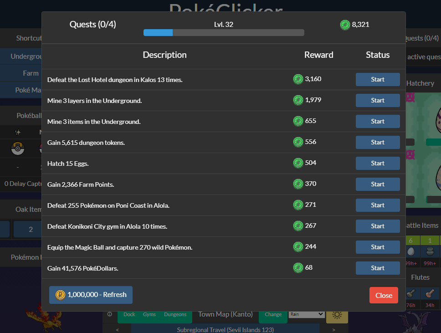This screenshot has height=333, width=441.
Task: Click the left arrow of Subregional Travel
Action: pyautogui.click(x=117, y=330)
